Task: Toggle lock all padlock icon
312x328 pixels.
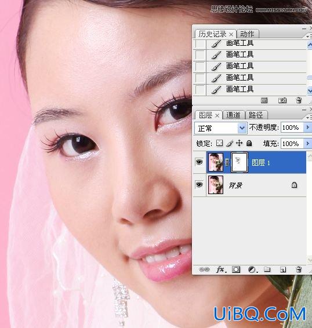Action: click(249, 143)
